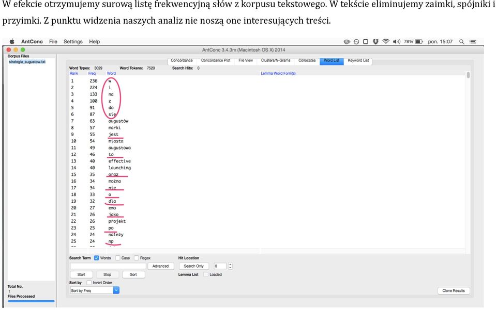Click the volume speaker icon
This screenshot has width=496, height=310.
(396, 42)
